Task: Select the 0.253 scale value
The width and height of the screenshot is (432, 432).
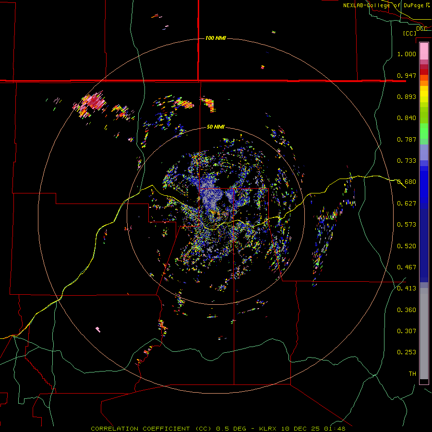Action: [407, 352]
